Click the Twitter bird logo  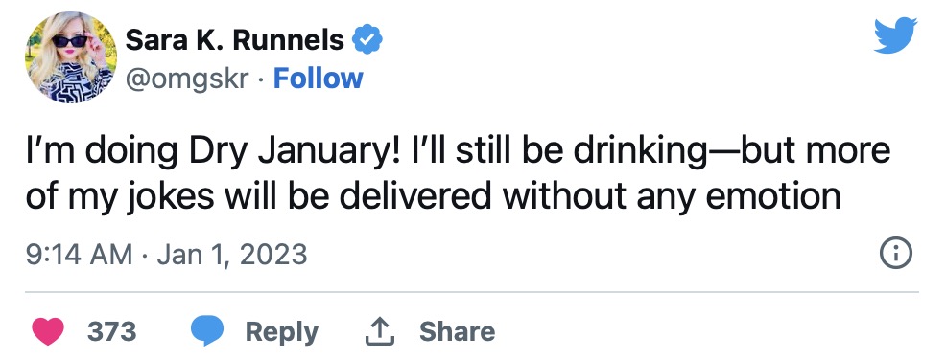[895, 35]
